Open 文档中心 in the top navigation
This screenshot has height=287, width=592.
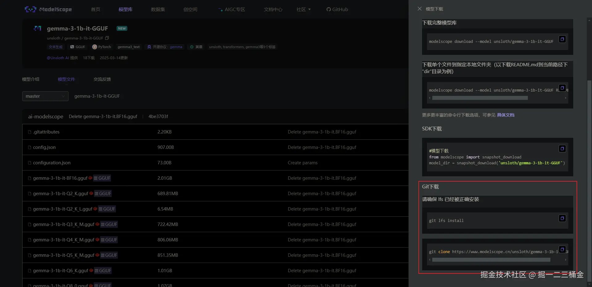click(x=273, y=10)
